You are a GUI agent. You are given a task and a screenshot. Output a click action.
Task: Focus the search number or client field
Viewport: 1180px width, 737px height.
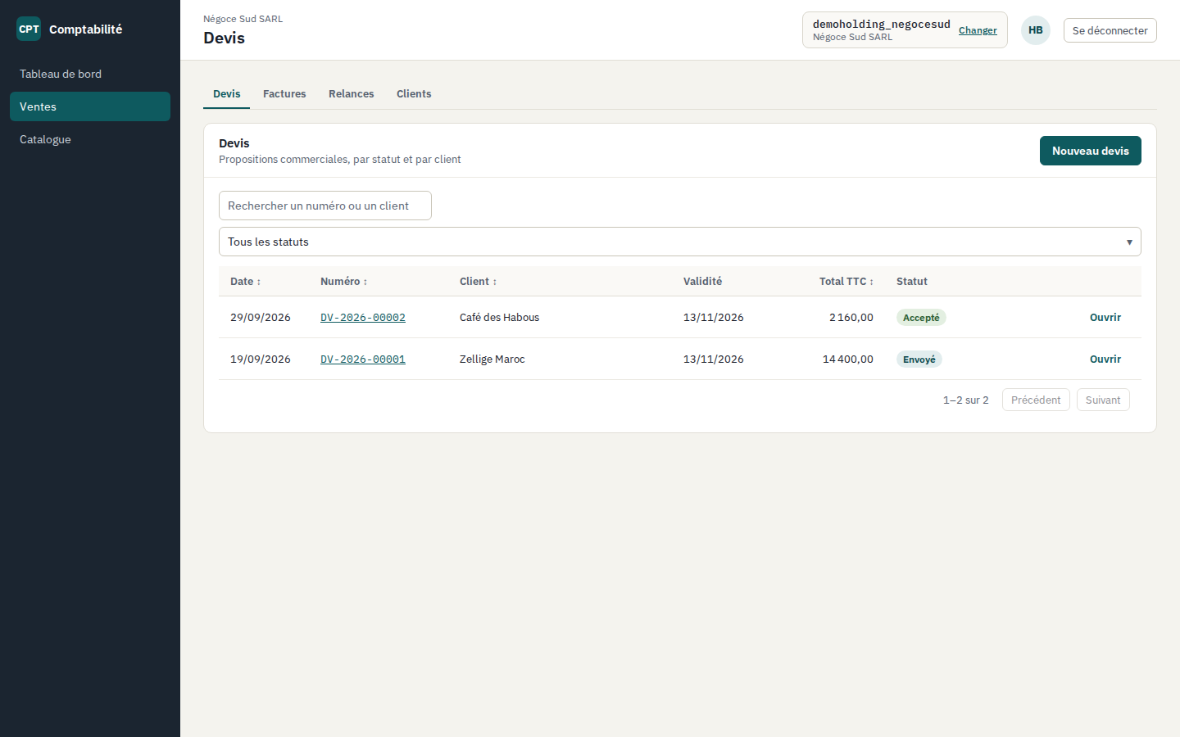pos(325,206)
